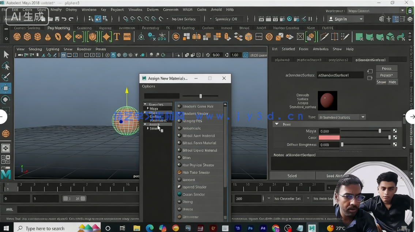The width and height of the screenshot is (415, 232).
Task: Toggle the Color attribute map checker button
Action: [x=395, y=138]
